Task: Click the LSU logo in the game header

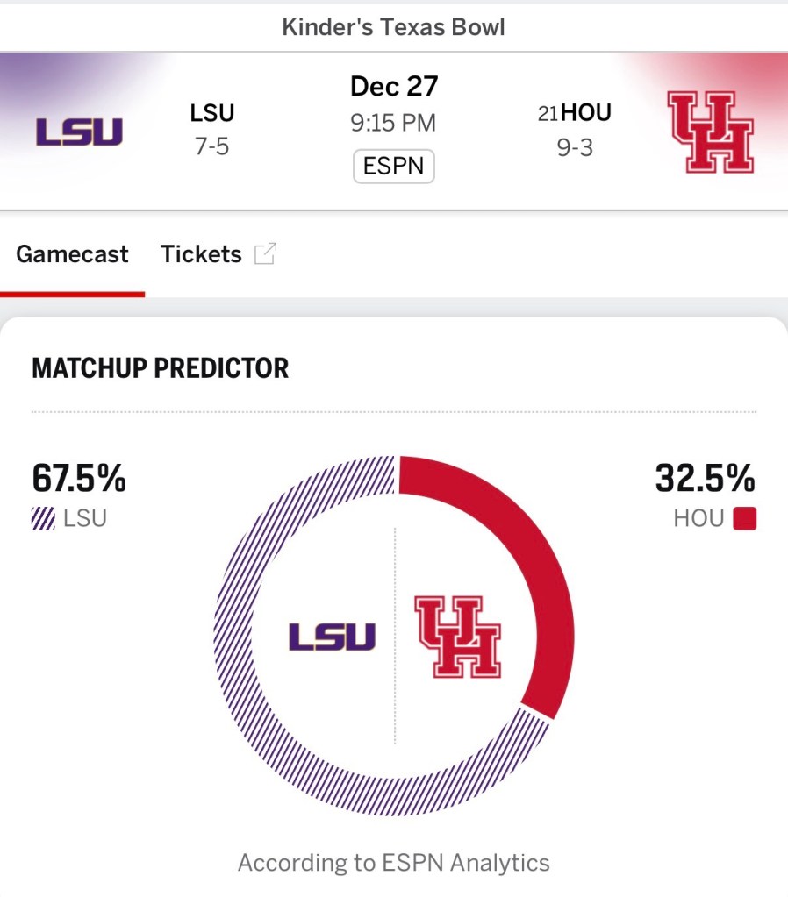Action: point(80,132)
